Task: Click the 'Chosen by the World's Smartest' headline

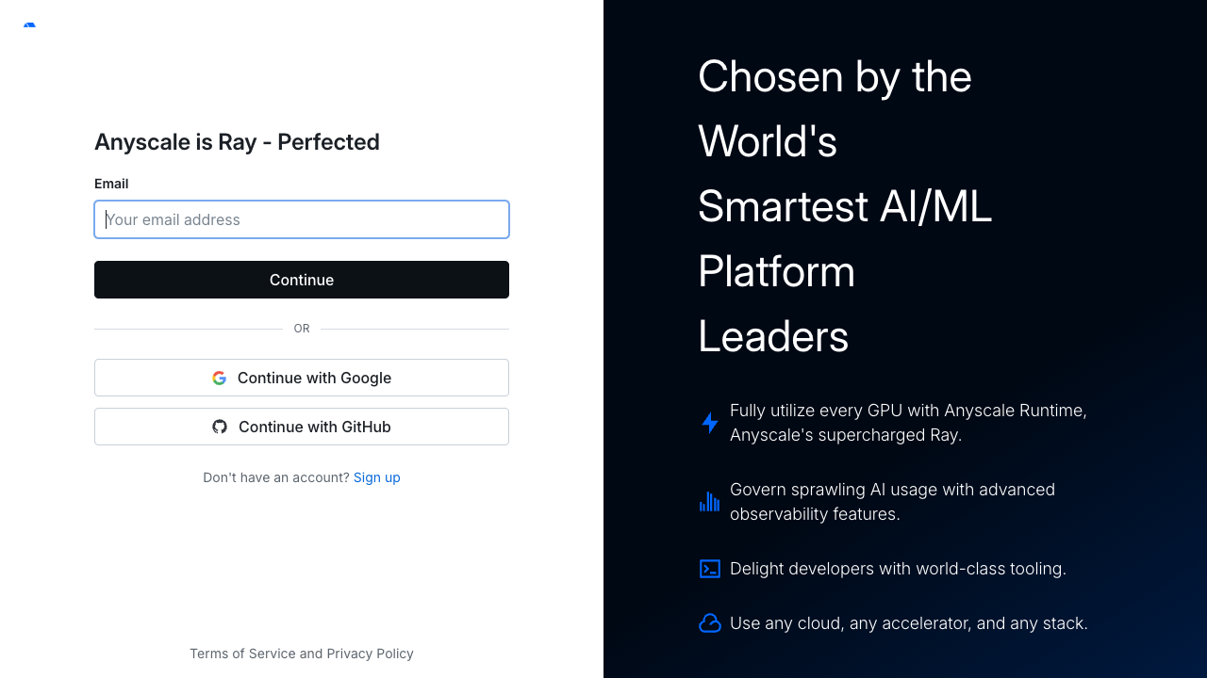Action: coord(845,206)
